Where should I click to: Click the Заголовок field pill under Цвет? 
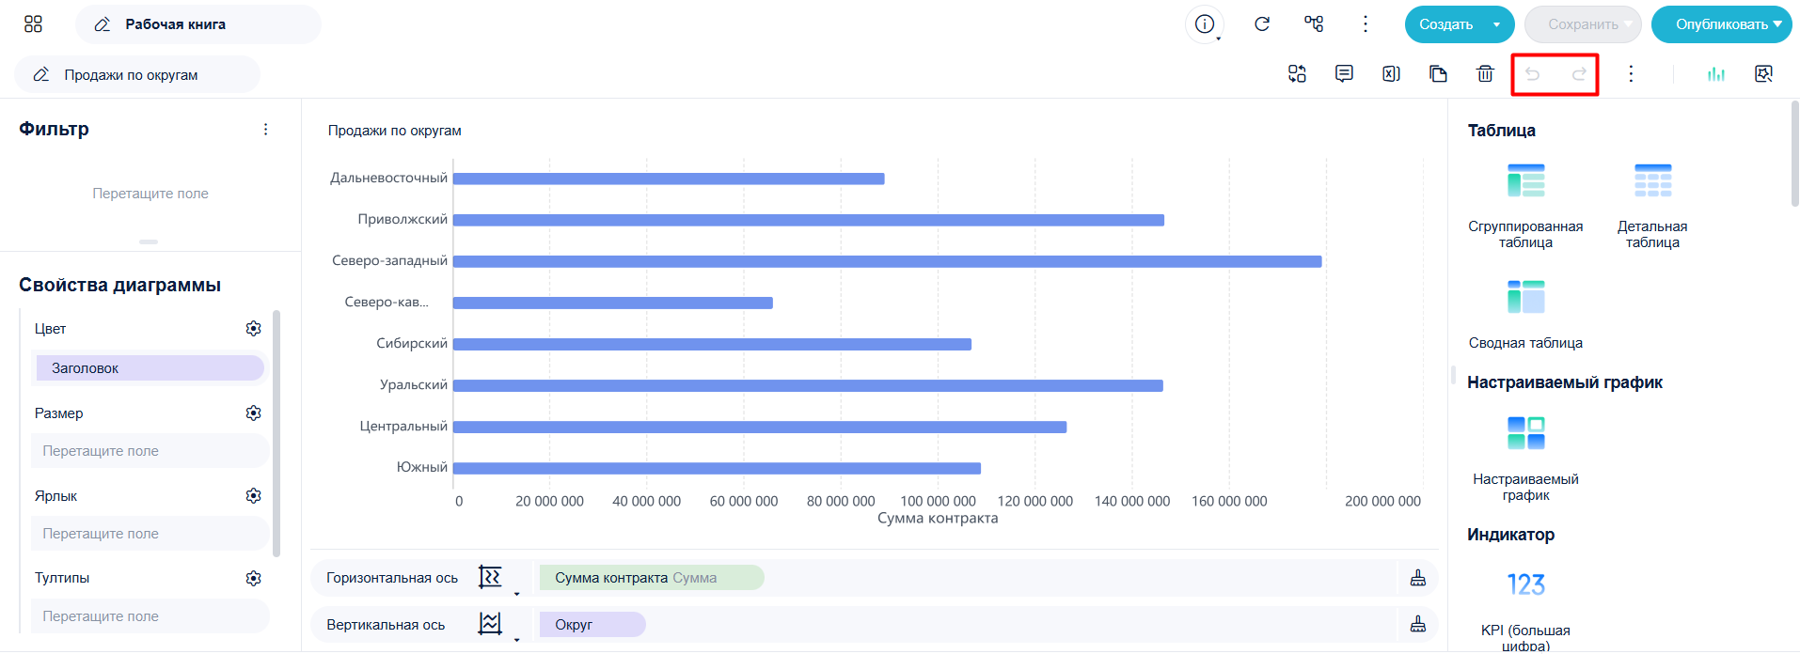tap(150, 368)
